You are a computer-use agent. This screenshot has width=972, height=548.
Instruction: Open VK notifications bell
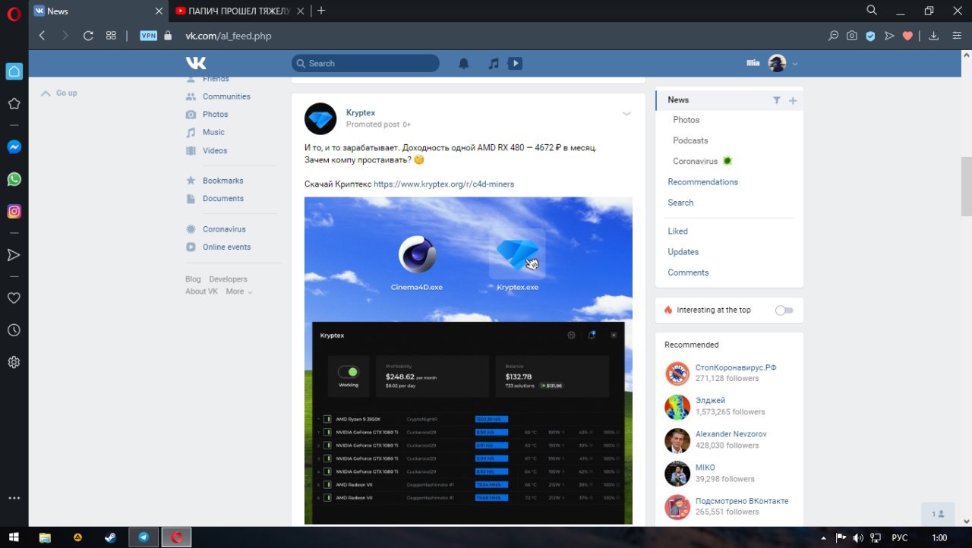click(464, 64)
